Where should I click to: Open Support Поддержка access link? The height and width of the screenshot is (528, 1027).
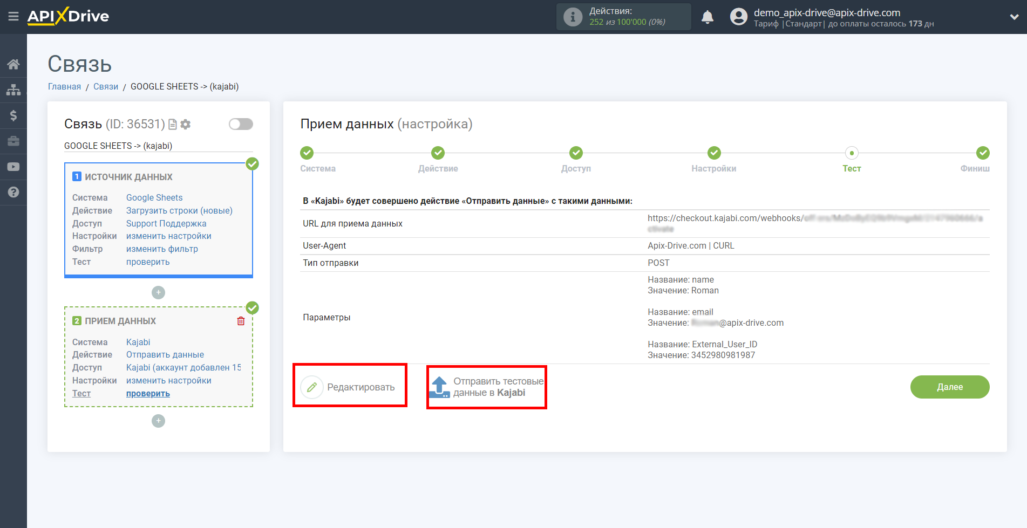[x=166, y=224]
